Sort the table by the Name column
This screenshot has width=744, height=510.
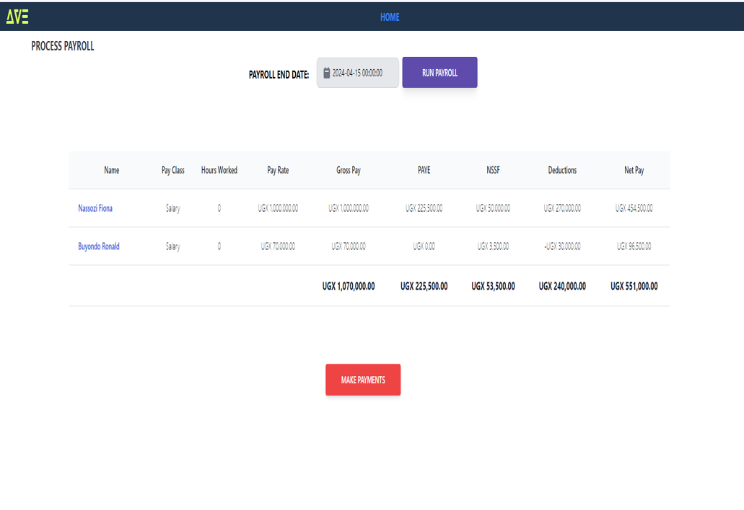112,171
